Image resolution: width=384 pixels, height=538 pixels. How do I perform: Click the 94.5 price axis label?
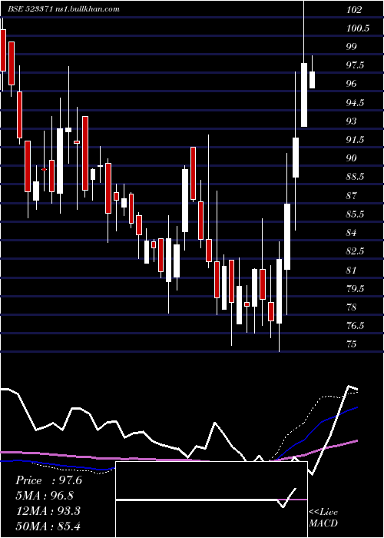coord(355,102)
